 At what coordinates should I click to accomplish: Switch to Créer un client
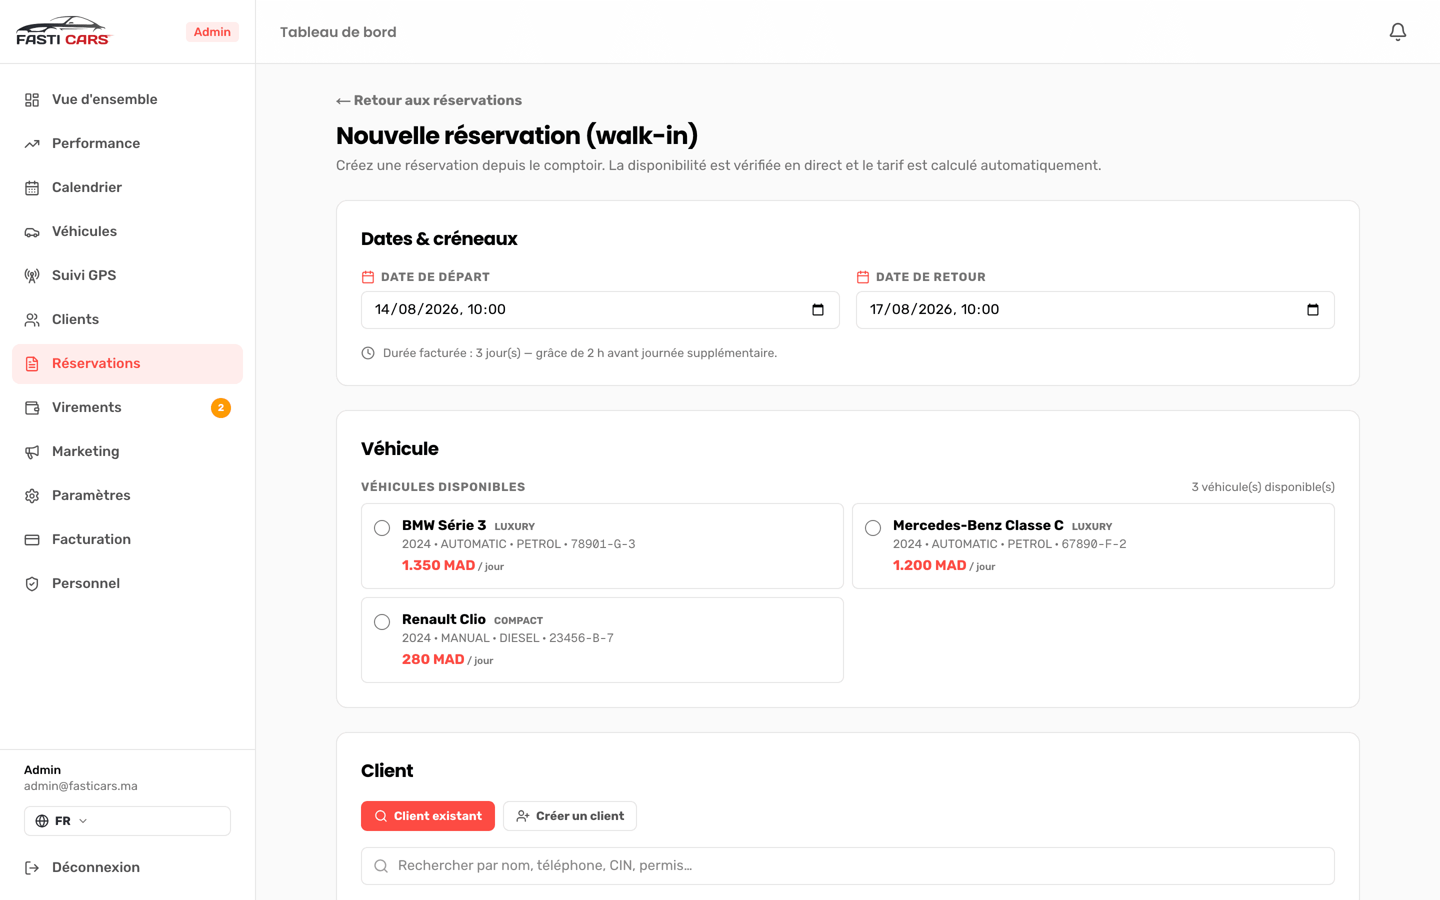(x=569, y=816)
